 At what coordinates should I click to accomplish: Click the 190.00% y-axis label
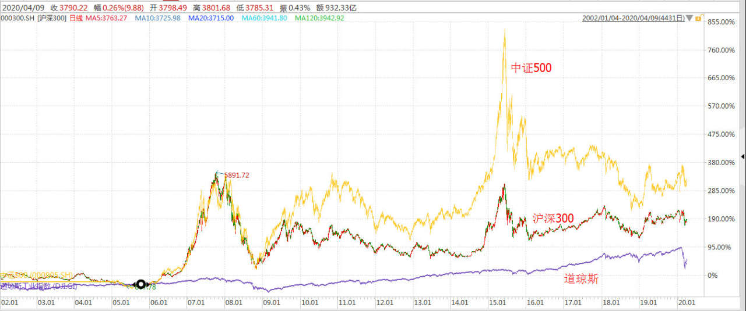click(722, 219)
